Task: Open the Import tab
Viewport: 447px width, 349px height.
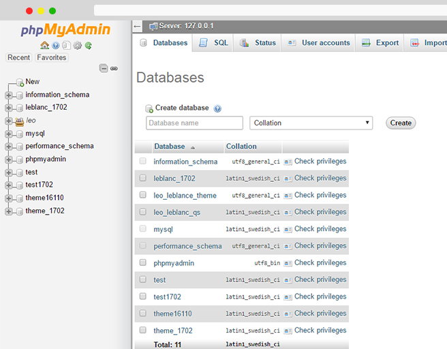Action: (426, 43)
